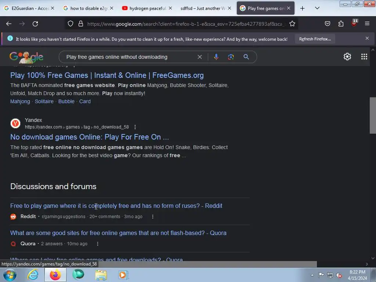Open Firefox extensions puzzle icon
376x282 pixels.
click(341, 24)
